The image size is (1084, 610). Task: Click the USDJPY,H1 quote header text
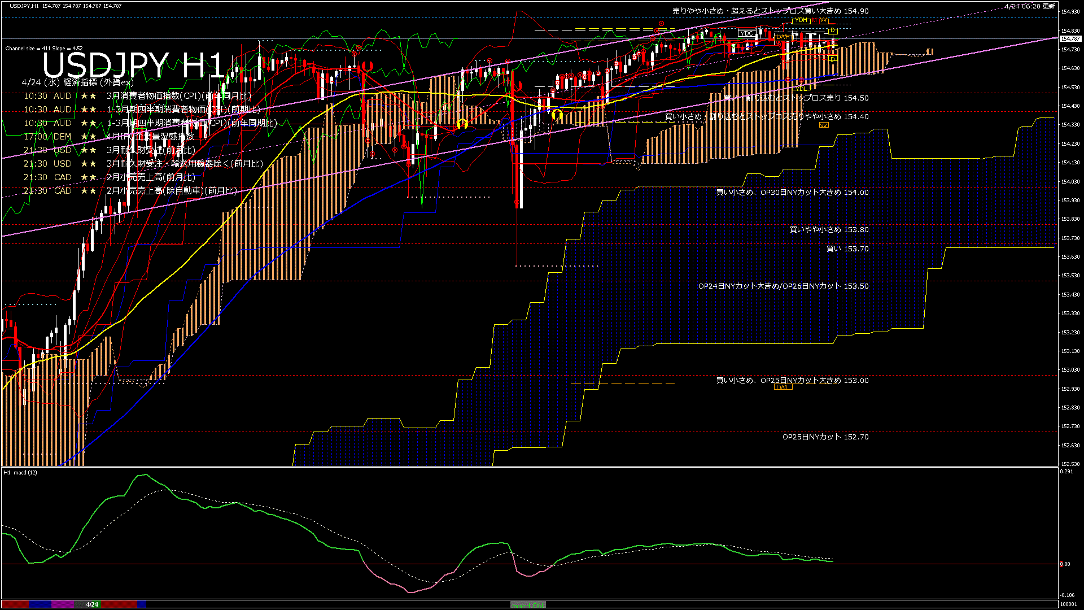pyautogui.click(x=65, y=6)
